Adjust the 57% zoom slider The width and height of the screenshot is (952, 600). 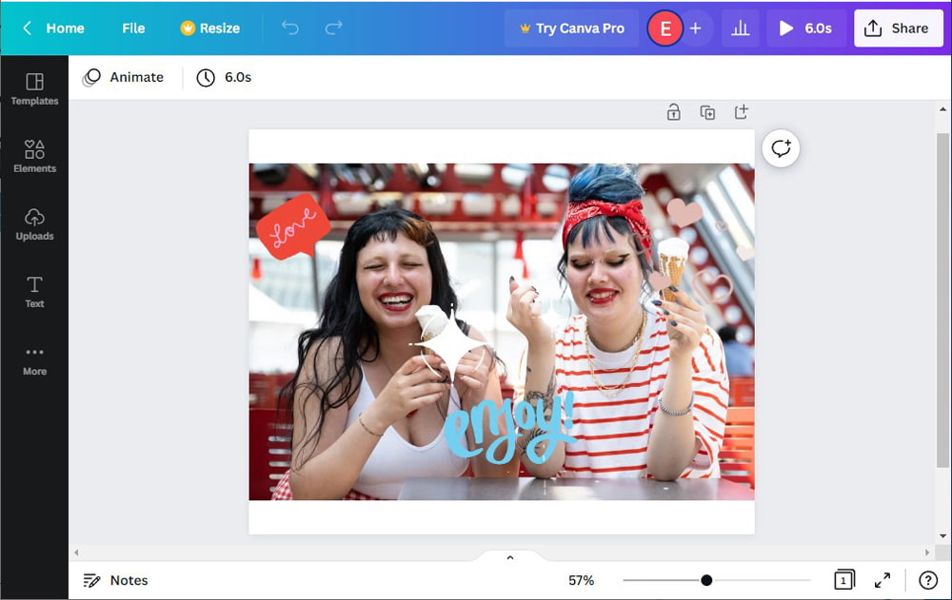tap(705, 579)
